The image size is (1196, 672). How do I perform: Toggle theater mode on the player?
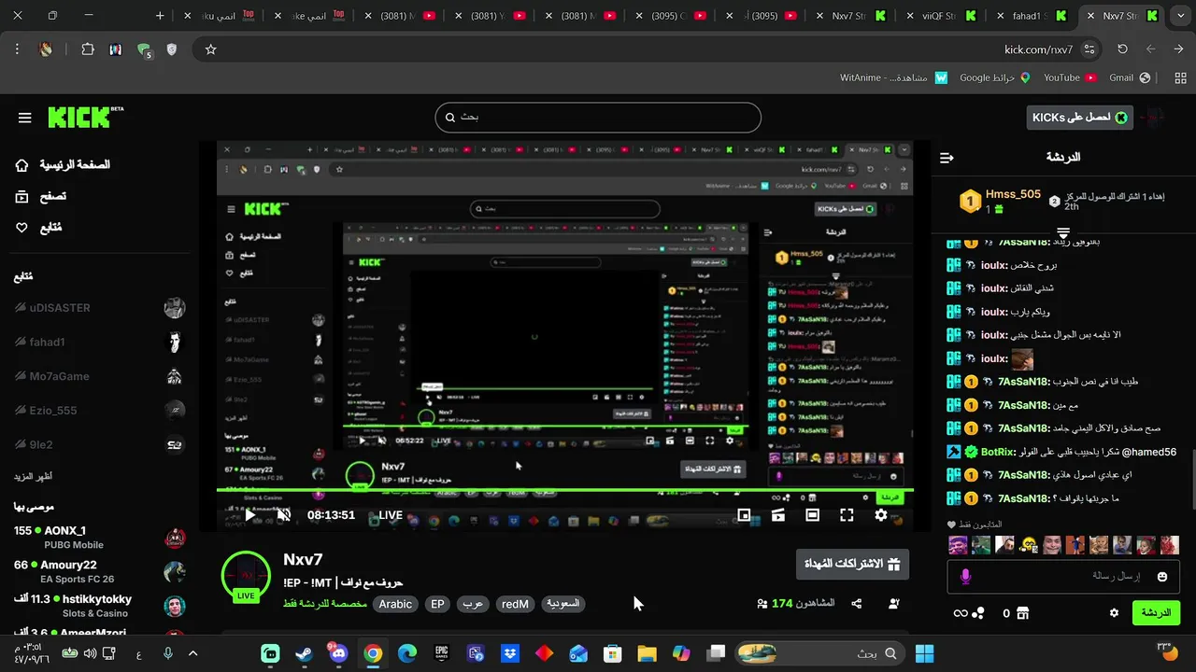[x=812, y=514]
